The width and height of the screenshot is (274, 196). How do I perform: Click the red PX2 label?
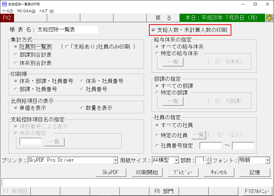pyautogui.click(x=7, y=18)
